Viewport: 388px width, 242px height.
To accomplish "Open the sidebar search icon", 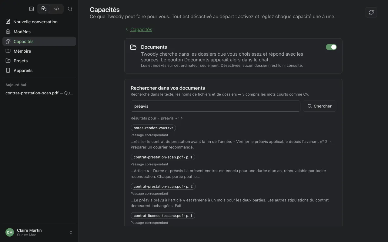I will [70, 9].
